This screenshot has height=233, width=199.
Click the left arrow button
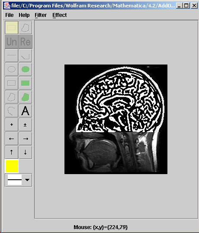pyautogui.click(x=12, y=139)
